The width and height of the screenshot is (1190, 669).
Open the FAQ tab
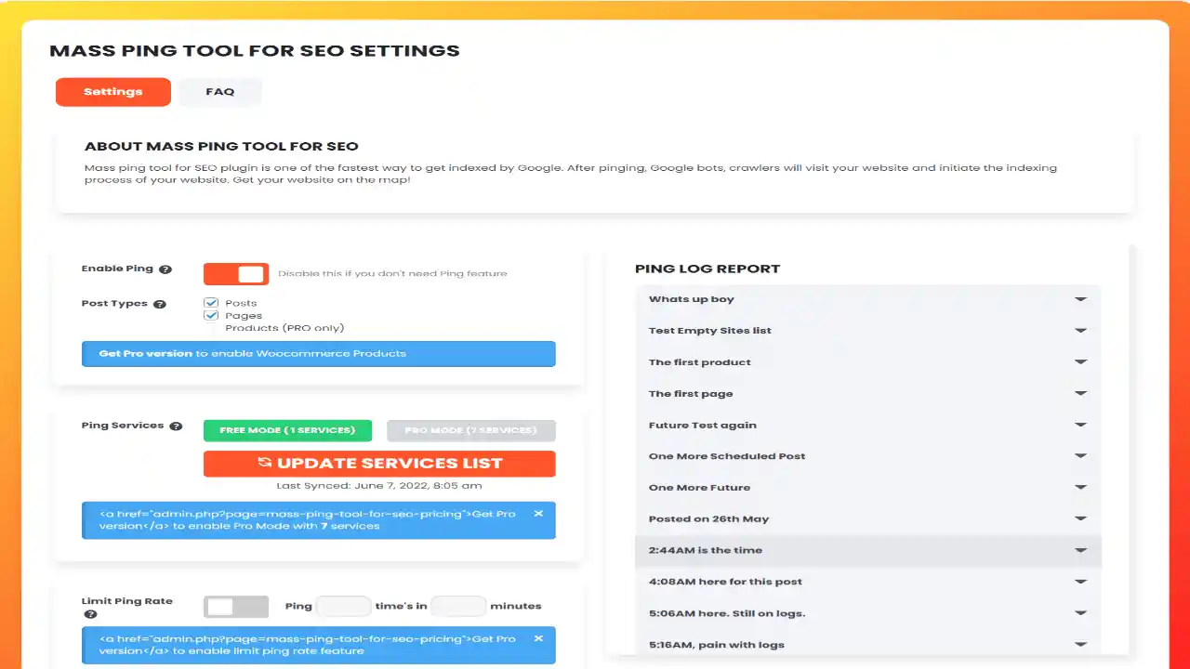(220, 92)
